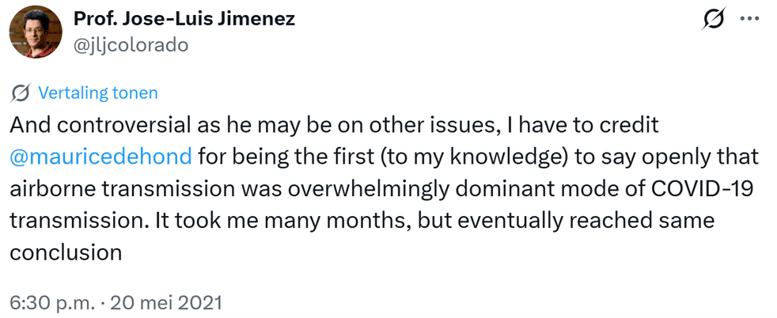The height and width of the screenshot is (318, 777).
Task: Visit the @jljcolorado handle
Action: point(131,46)
